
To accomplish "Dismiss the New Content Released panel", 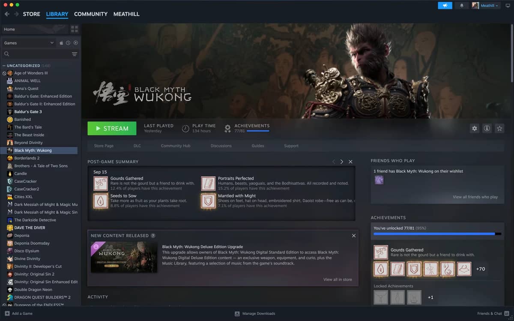I will click(353, 236).
